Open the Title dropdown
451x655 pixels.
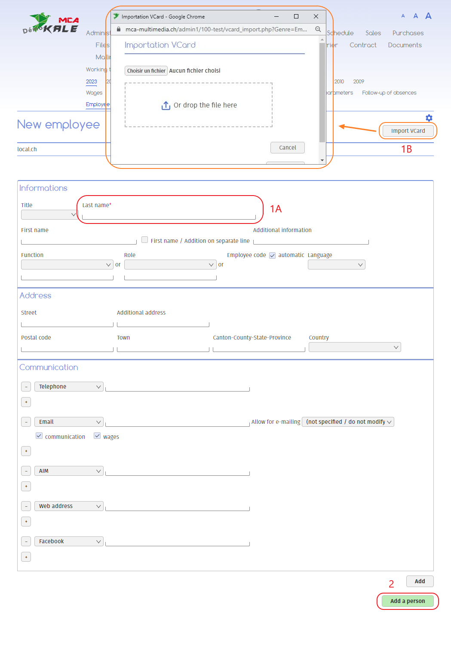(49, 214)
